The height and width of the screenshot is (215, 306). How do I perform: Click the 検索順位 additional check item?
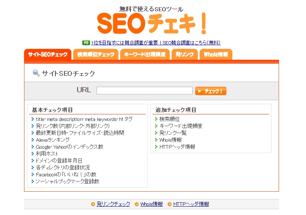tap(170, 119)
